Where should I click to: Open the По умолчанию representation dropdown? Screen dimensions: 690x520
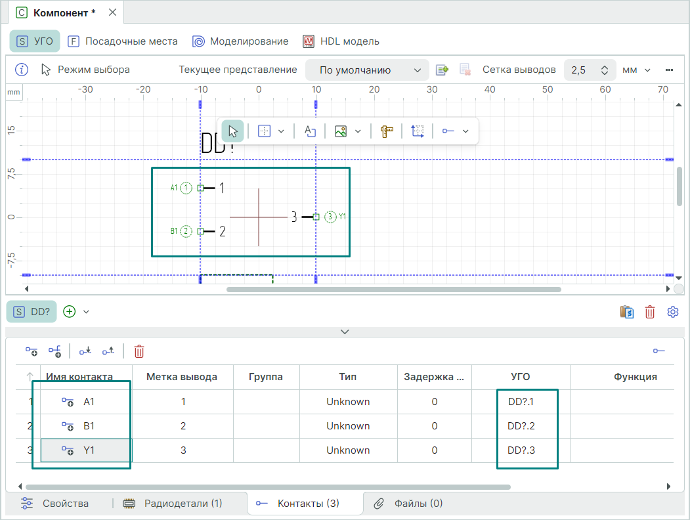[367, 70]
